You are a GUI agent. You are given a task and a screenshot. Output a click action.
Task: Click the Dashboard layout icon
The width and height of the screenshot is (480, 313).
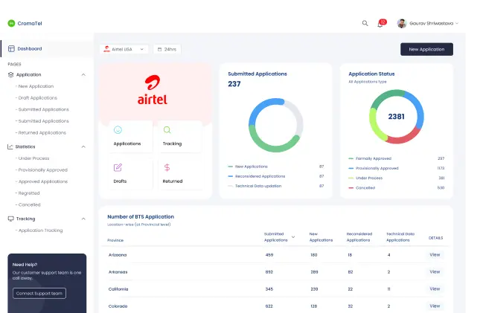click(11, 48)
